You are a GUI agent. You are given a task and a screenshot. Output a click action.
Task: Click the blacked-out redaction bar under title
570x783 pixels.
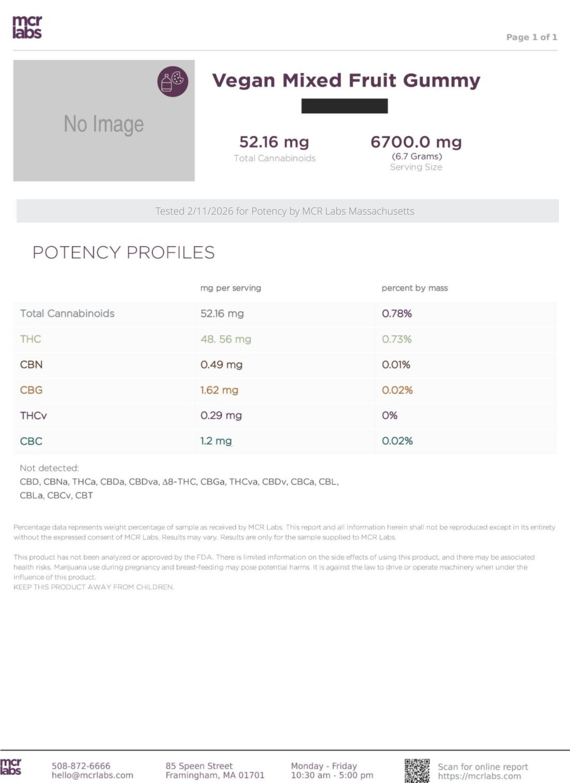click(x=344, y=106)
